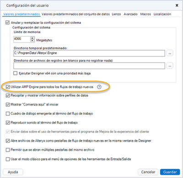Decrease memory limit with down arrow
This screenshot has width=183, height=178.
pos(32,40)
